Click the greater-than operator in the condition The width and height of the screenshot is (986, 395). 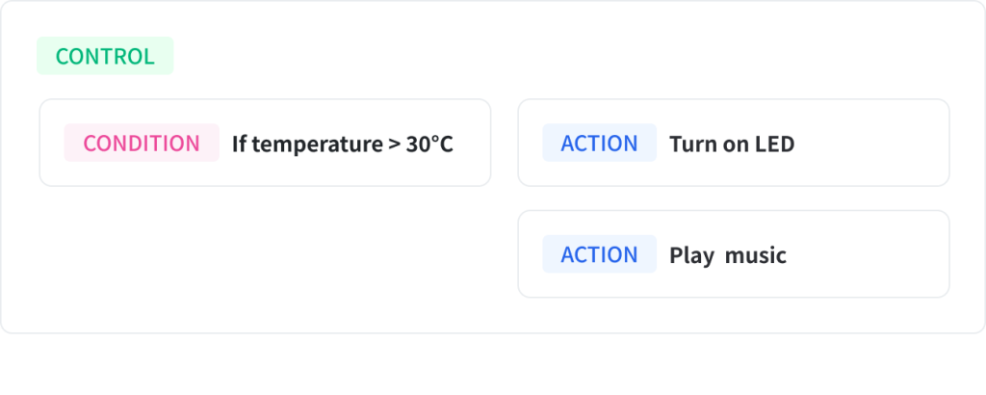[x=394, y=145]
